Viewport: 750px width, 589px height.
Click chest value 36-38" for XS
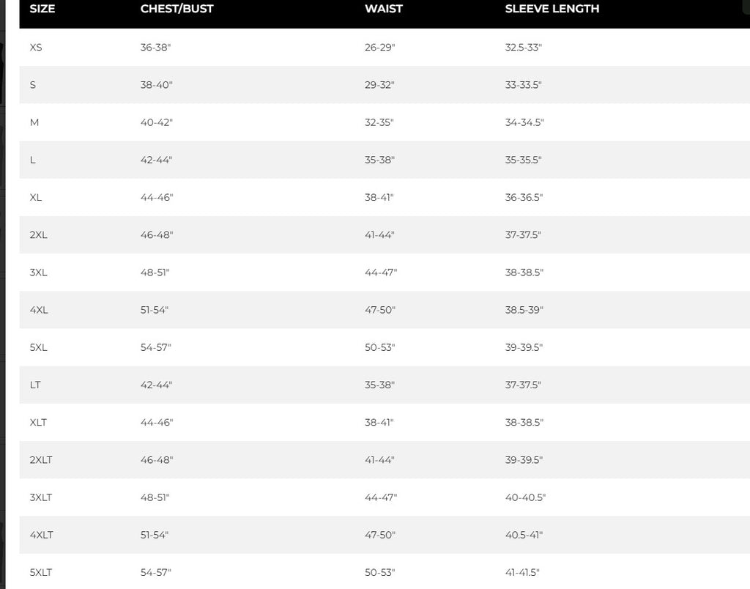[x=155, y=48]
